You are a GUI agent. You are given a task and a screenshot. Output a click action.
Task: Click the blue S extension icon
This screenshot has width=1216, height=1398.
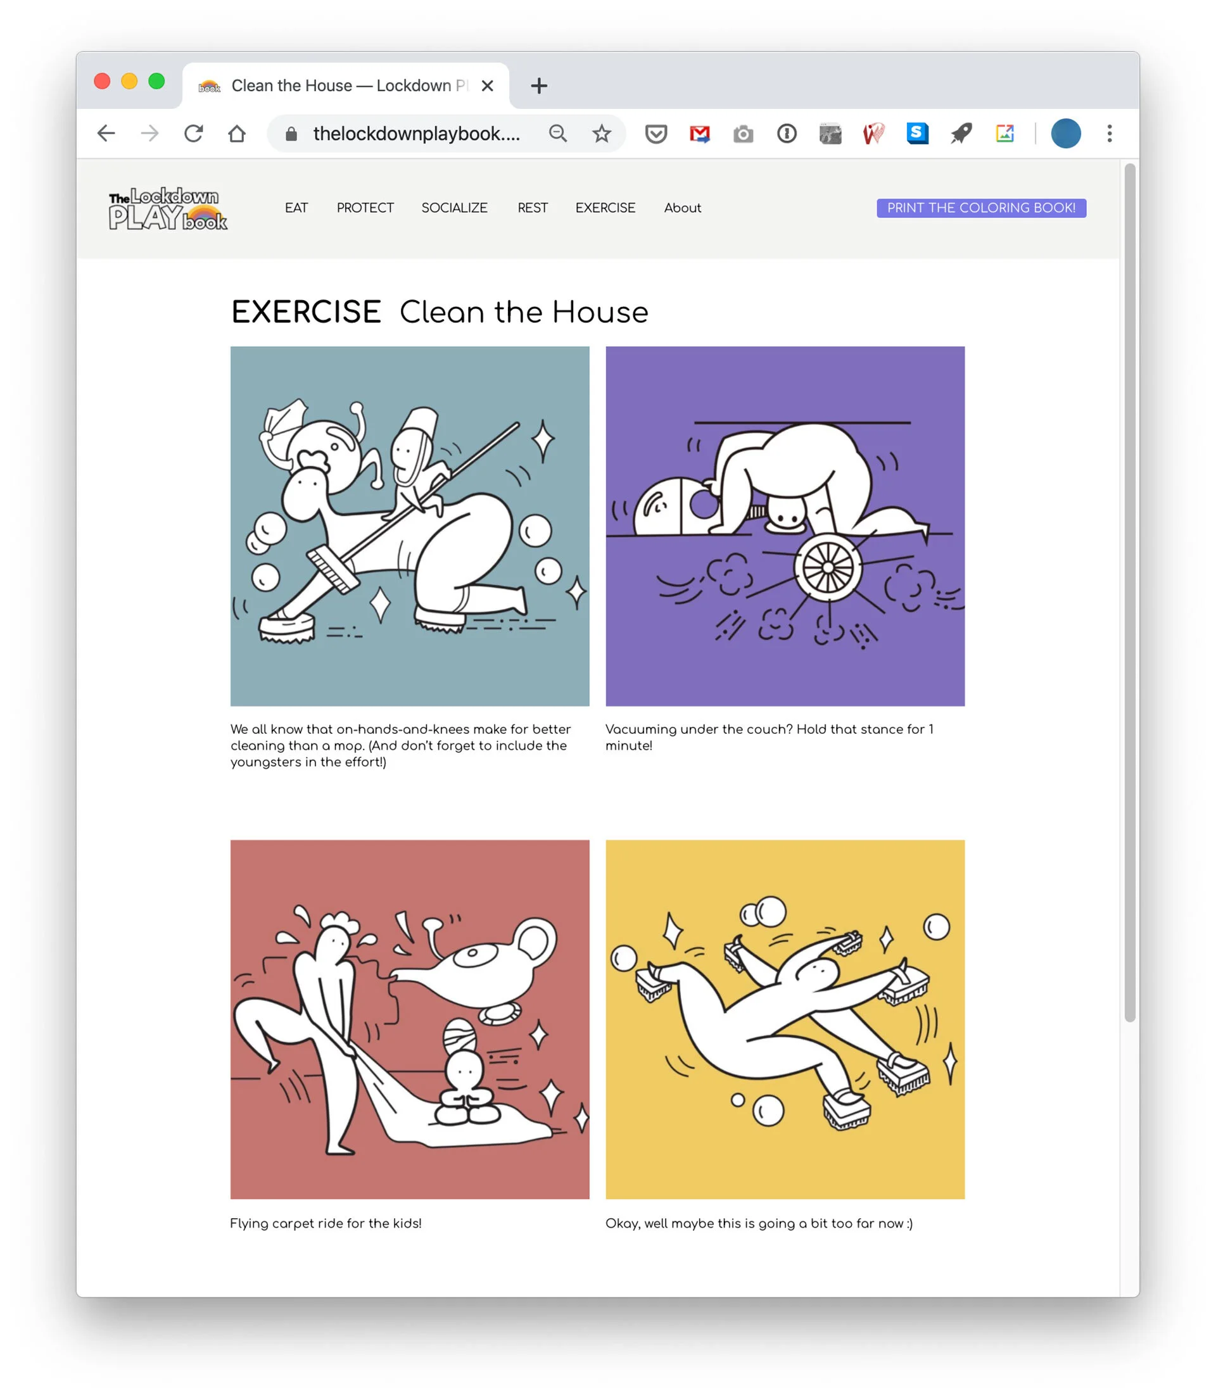(917, 134)
